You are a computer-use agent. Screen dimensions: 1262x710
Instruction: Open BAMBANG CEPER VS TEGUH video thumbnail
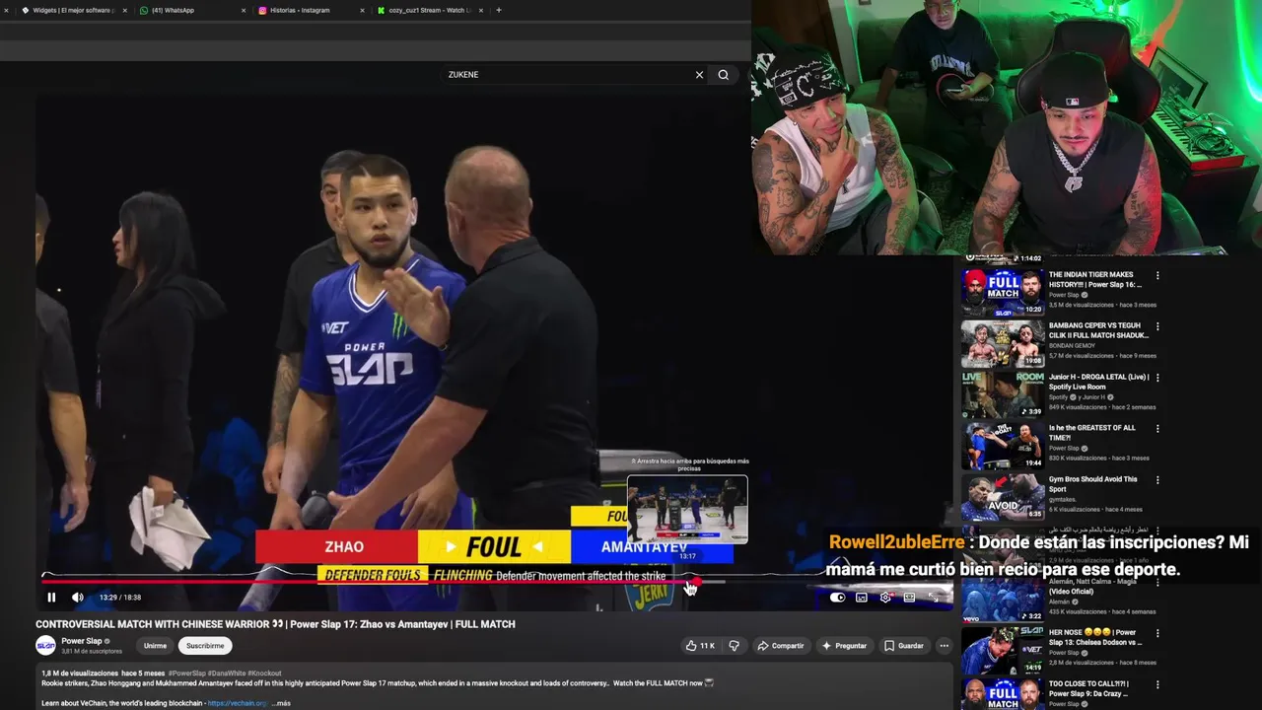(1003, 343)
